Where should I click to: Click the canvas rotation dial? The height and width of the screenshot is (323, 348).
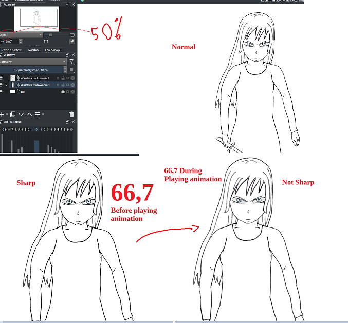coord(2,42)
